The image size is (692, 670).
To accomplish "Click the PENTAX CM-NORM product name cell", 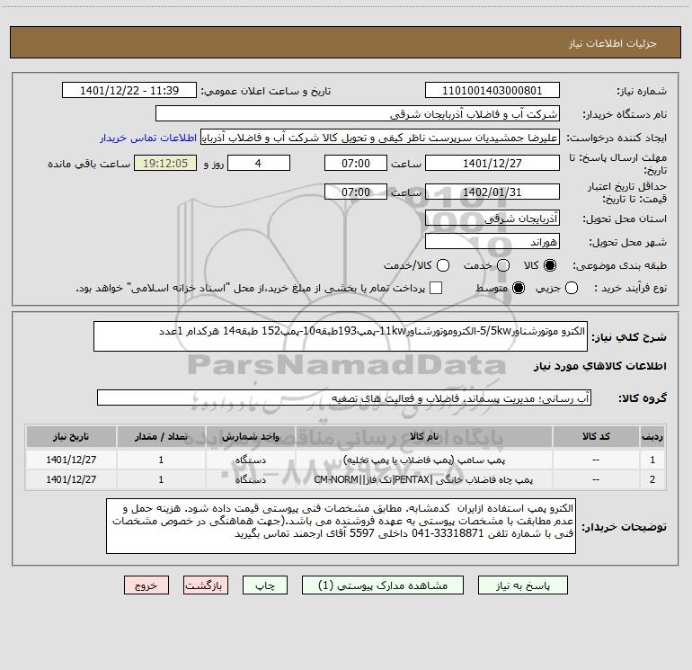I will [x=423, y=479].
